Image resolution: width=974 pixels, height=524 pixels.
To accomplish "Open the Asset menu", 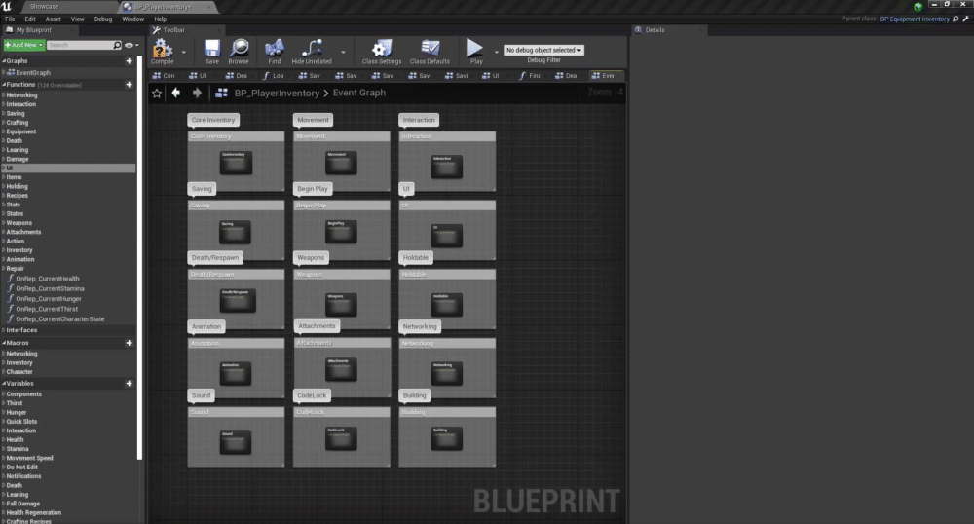I will [54, 19].
